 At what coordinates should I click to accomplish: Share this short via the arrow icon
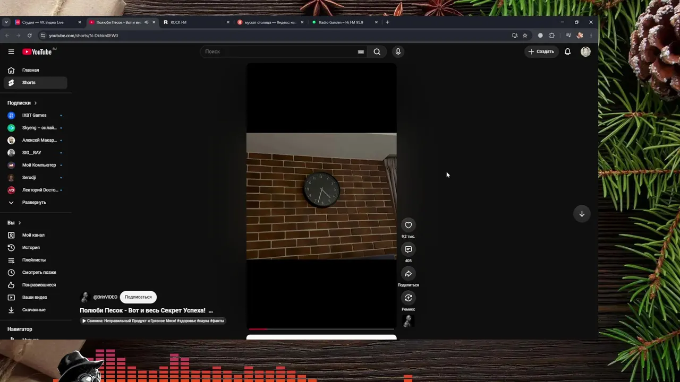pos(408,274)
